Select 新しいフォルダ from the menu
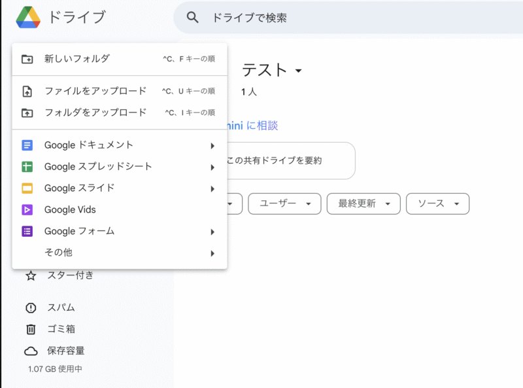Viewport: 523px width, 388px height. (77, 59)
